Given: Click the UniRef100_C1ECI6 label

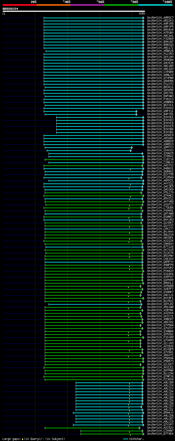Looking at the screenshot, I should [160, 160].
